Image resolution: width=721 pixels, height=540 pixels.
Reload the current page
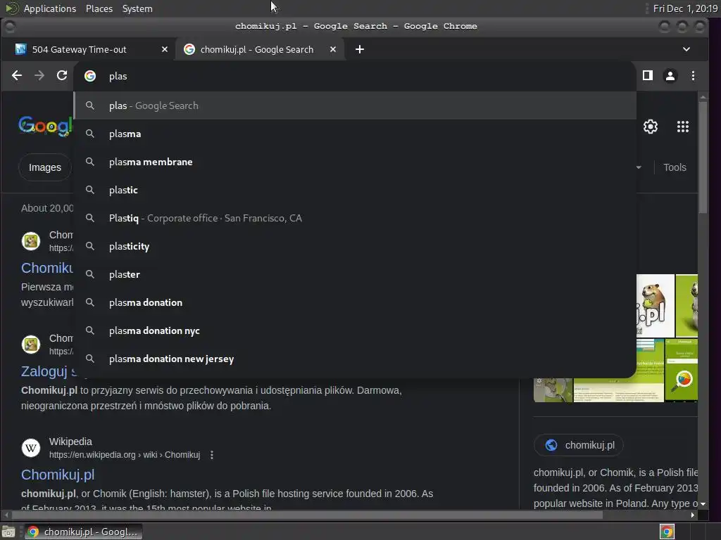pos(62,76)
